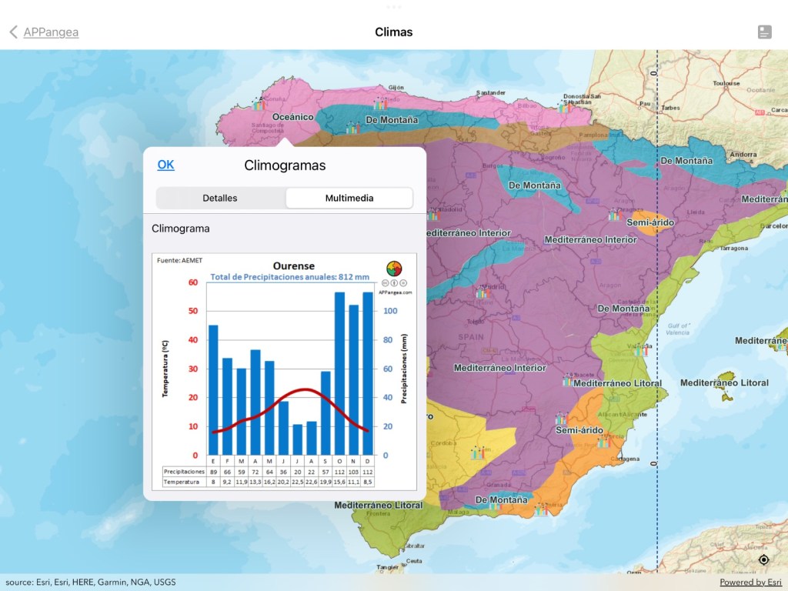Open the climogram marker at Valencia

coord(640,350)
